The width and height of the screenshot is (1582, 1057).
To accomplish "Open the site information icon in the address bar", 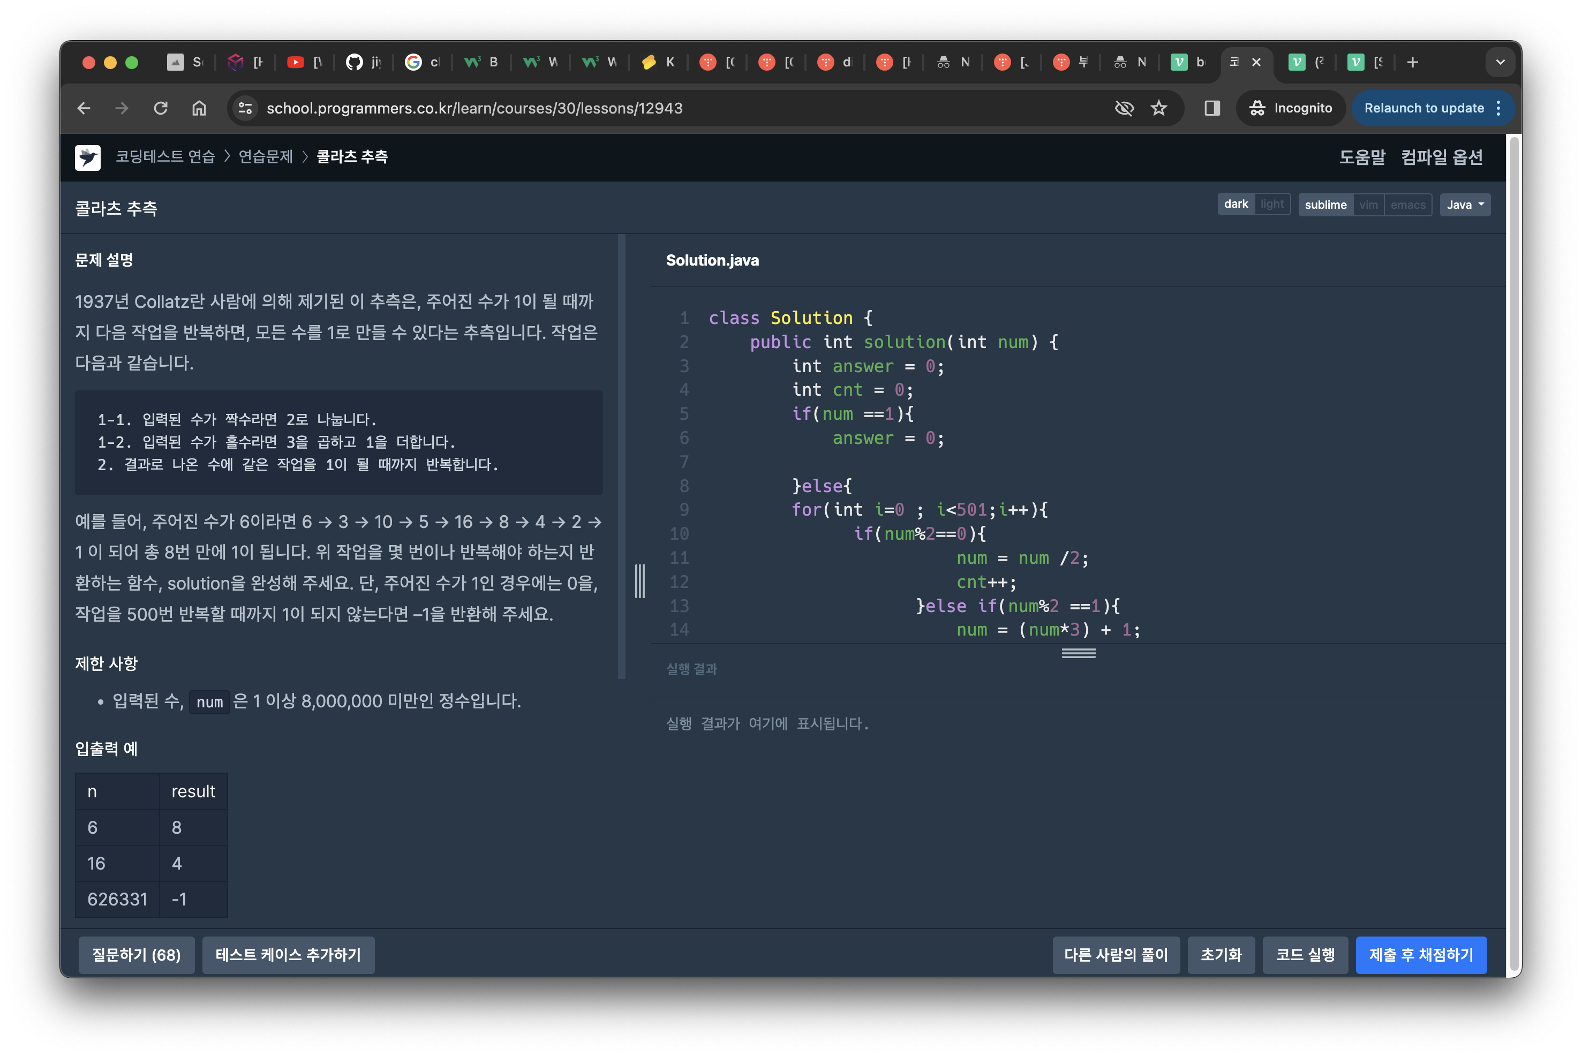I will [x=245, y=108].
